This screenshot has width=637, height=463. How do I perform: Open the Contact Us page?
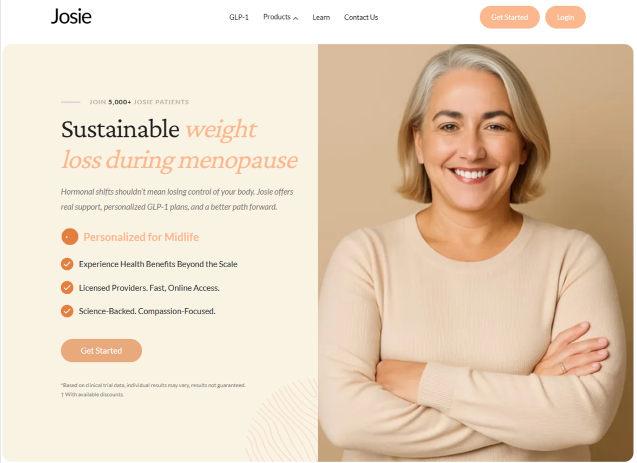[361, 17]
